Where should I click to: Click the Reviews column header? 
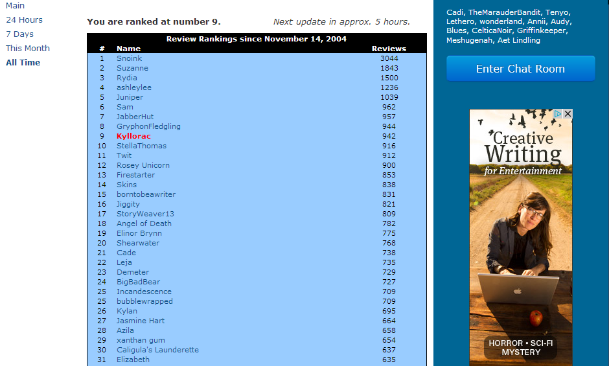[389, 49]
